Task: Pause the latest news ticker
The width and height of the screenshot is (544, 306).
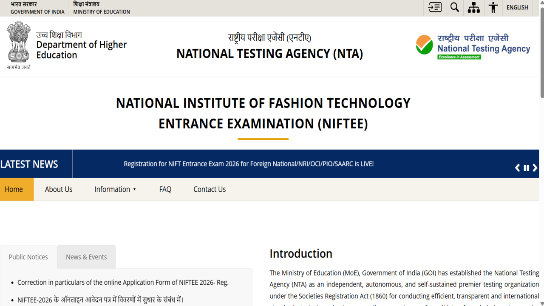Action: click(526, 168)
